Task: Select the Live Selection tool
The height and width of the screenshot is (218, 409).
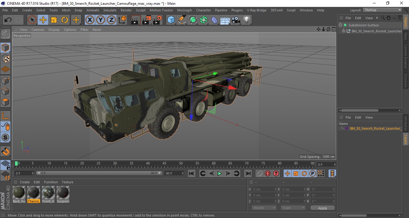Action: (32, 20)
